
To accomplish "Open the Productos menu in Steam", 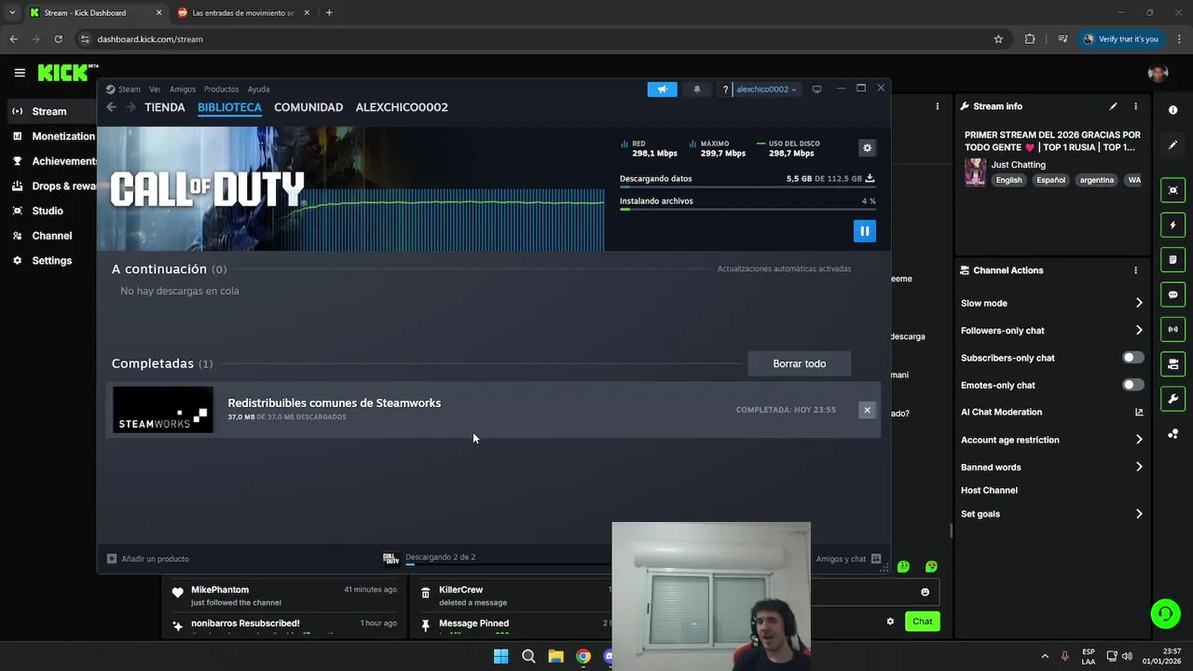I will pos(221,89).
